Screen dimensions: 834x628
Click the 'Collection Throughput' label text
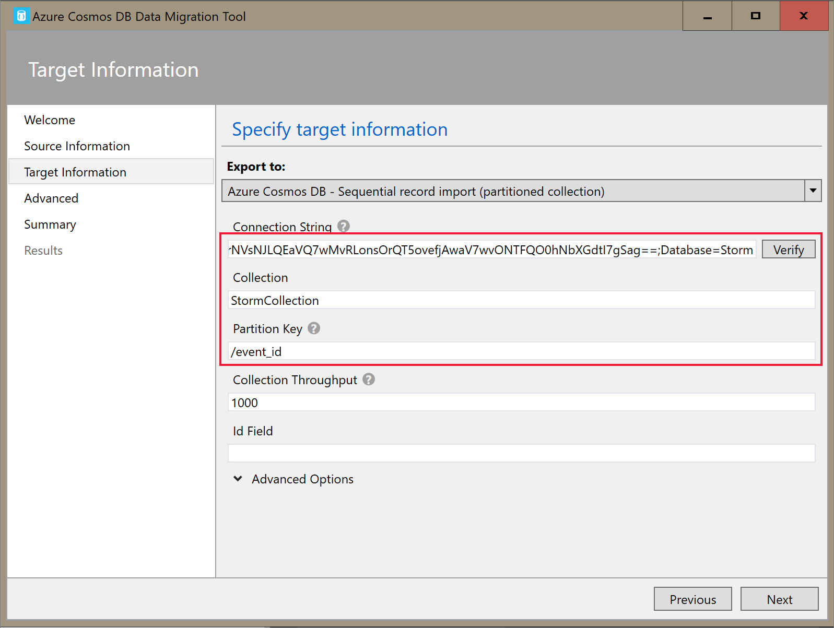click(295, 380)
